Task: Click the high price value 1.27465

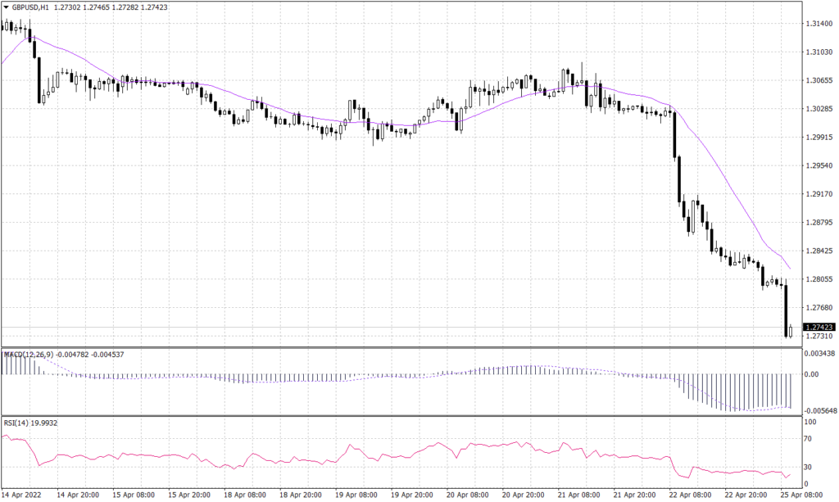Action: tap(96, 7)
